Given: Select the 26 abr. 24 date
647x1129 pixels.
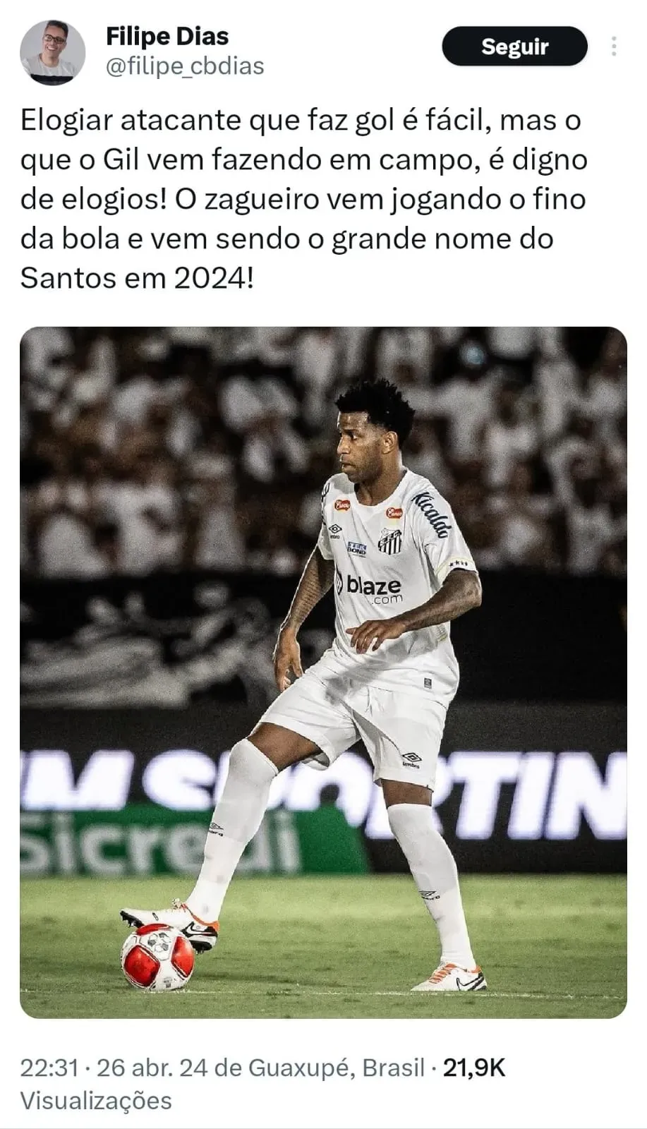Looking at the screenshot, I should click(x=152, y=1067).
